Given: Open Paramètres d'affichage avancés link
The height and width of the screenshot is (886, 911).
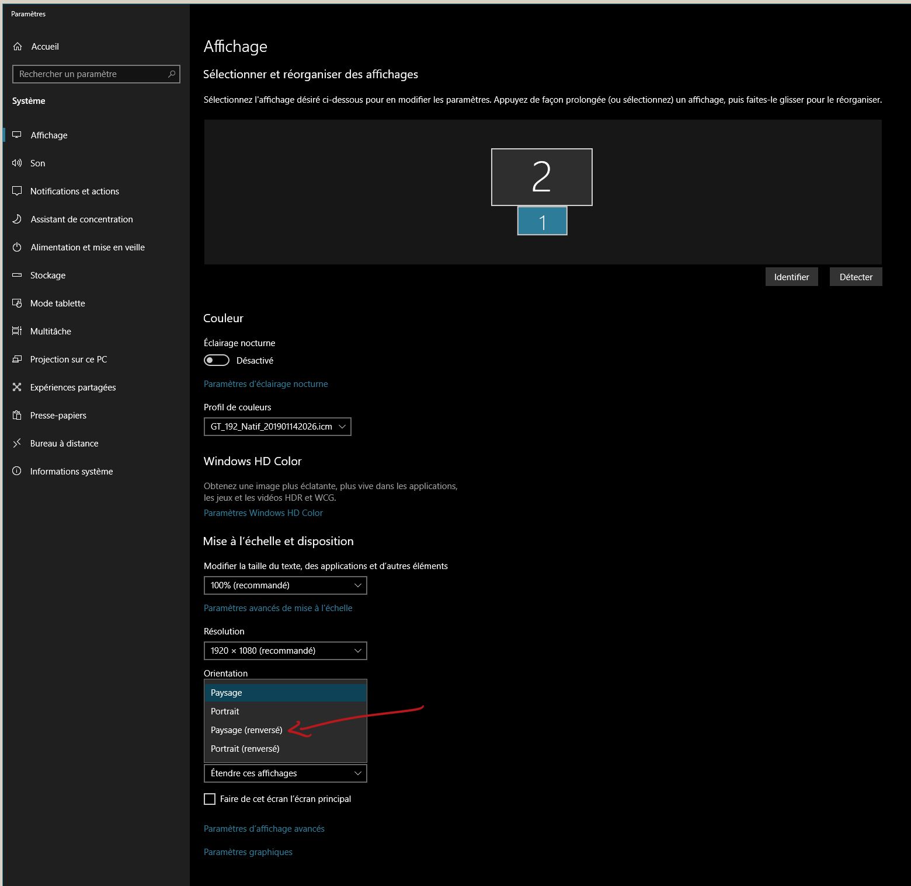Looking at the screenshot, I should pyautogui.click(x=264, y=829).
